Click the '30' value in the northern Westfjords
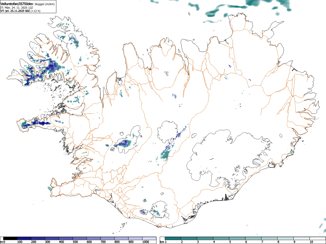 72,37
